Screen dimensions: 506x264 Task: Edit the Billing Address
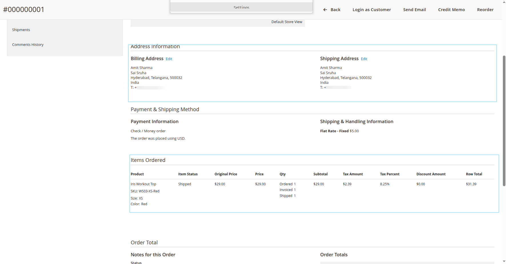[169, 59]
